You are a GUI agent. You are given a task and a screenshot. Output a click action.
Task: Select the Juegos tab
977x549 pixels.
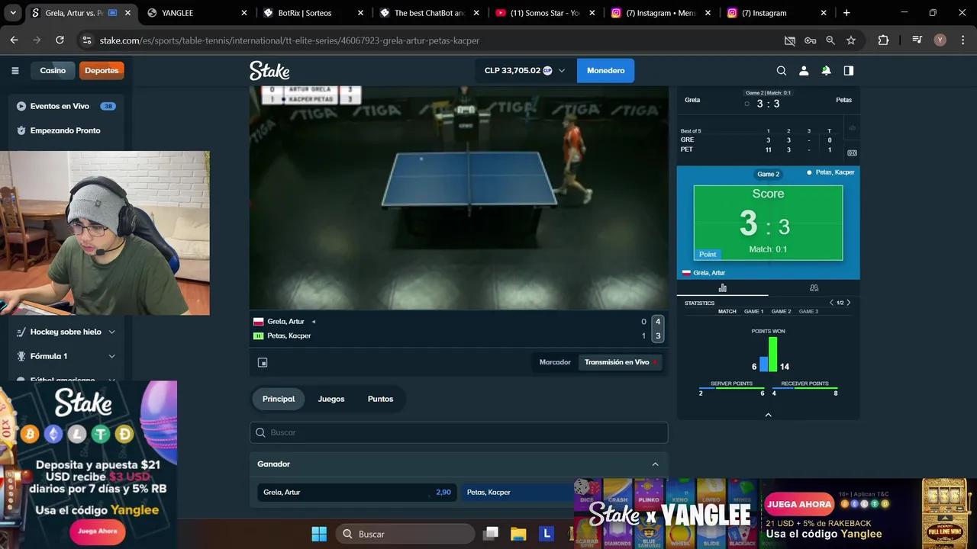331,399
